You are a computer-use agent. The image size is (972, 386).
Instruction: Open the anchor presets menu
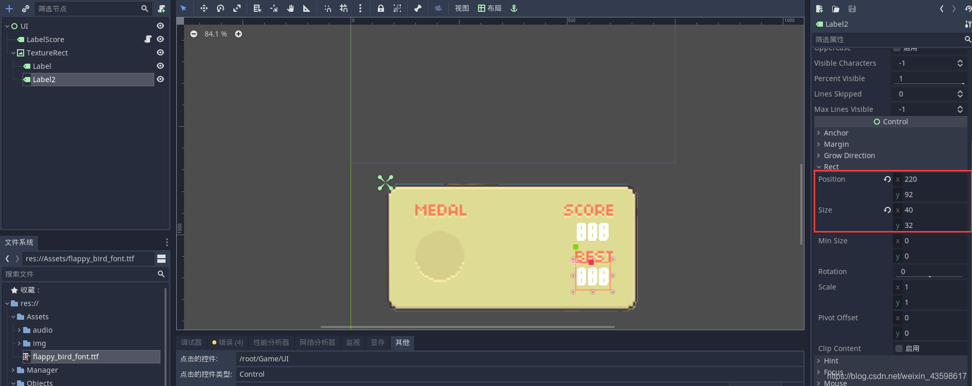[x=514, y=8]
